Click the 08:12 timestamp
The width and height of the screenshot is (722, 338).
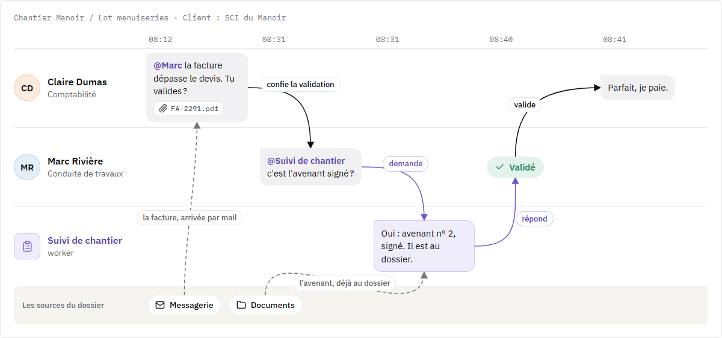tap(161, 40)
